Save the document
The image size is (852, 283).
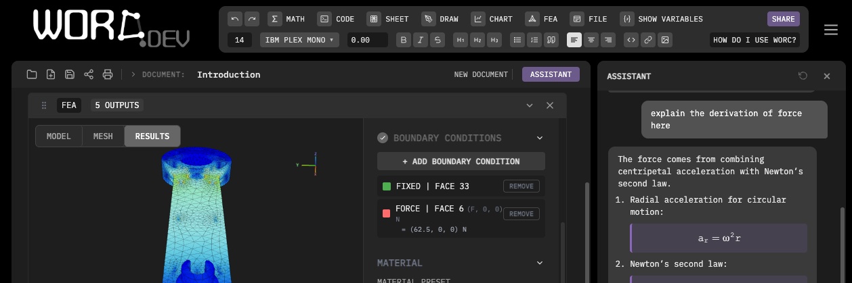point(70,74)
